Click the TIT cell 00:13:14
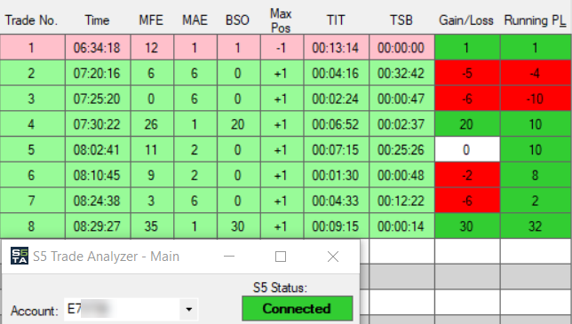The width and height of the screenshot is (572, 324). click(x=337, y=48)
